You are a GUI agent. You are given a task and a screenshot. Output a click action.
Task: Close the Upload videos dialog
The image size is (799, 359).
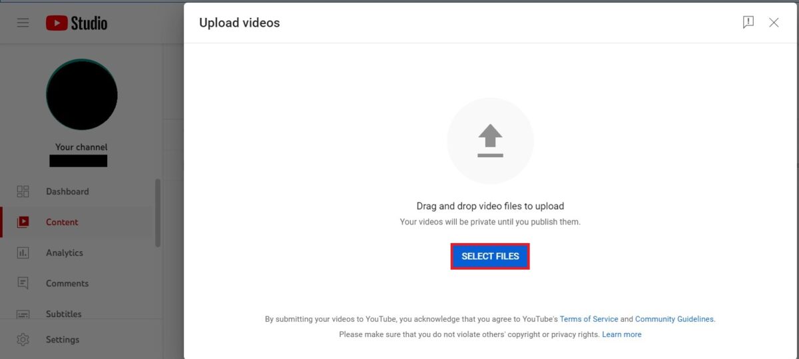[774, 23]
